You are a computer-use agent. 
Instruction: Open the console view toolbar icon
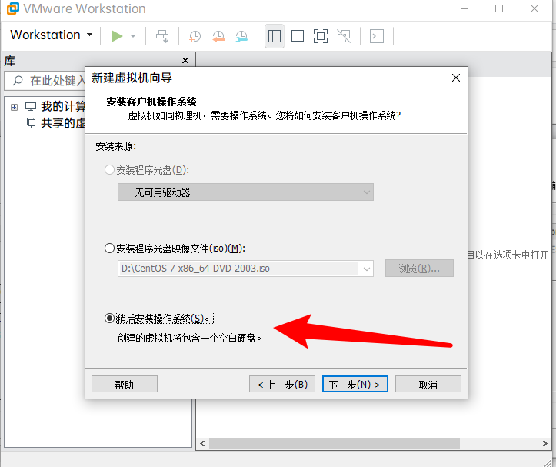[x=377, y=36]
